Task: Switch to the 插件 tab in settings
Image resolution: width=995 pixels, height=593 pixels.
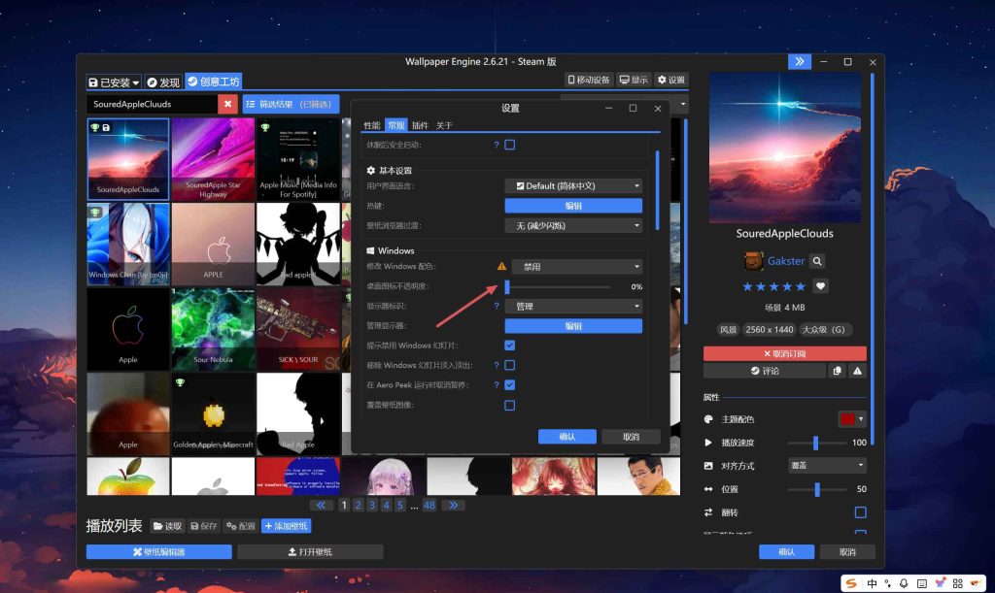Action: [x=420, y=125]
